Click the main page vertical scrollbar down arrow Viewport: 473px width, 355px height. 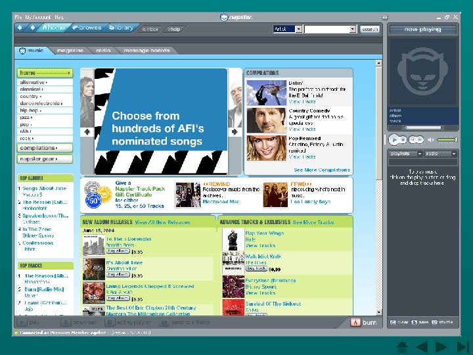pos(378,312)
